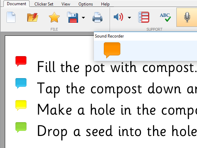Image resolution: width=197 pixels, height=148 pixels.
Task: Play the yellow speech bubble recording
Action: coord(21,105)
